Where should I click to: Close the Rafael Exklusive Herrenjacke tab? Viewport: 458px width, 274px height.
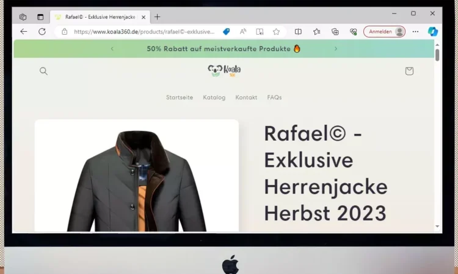pyautogui.click(x=144, y=17)
